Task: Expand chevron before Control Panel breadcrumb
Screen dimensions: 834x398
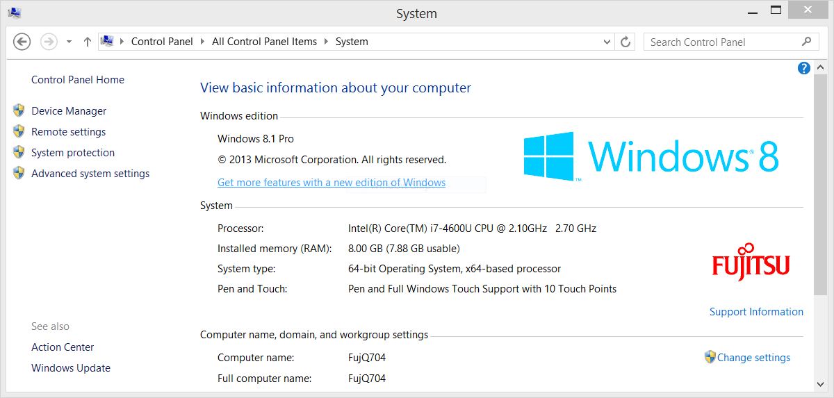Action: 122,42
